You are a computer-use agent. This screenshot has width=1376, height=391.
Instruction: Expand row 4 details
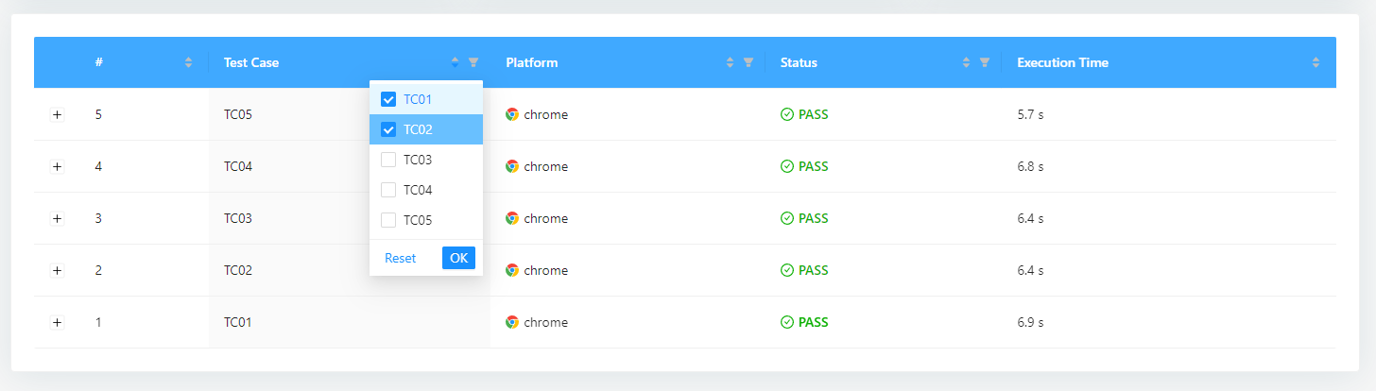point(57,166)
